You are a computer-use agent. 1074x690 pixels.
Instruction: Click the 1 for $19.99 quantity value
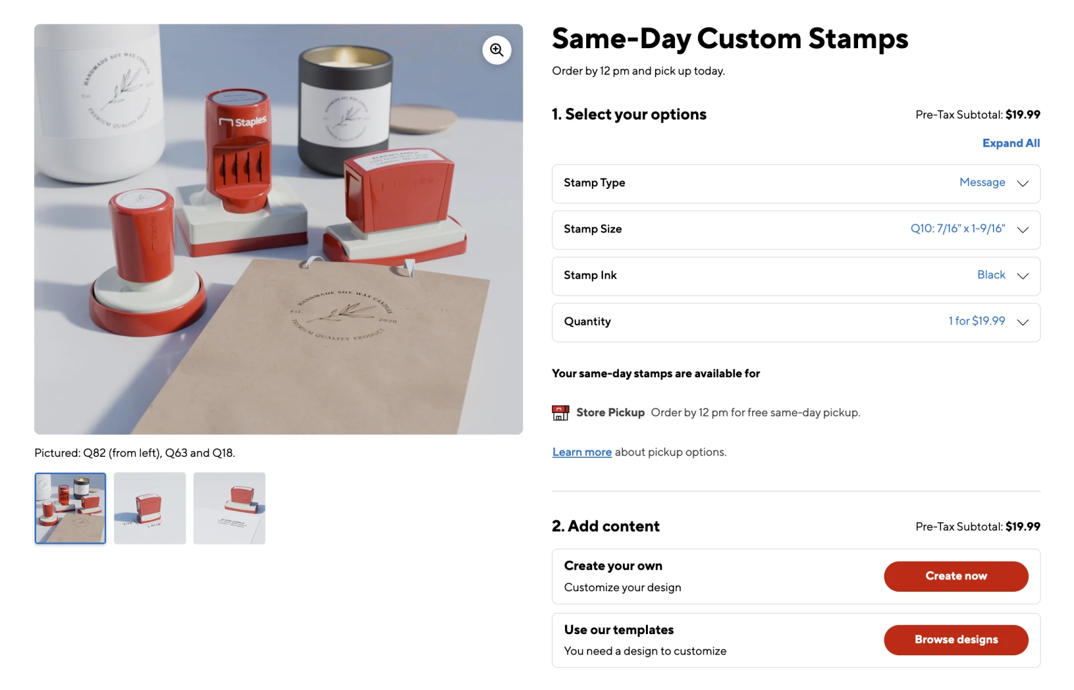(976, 321)
